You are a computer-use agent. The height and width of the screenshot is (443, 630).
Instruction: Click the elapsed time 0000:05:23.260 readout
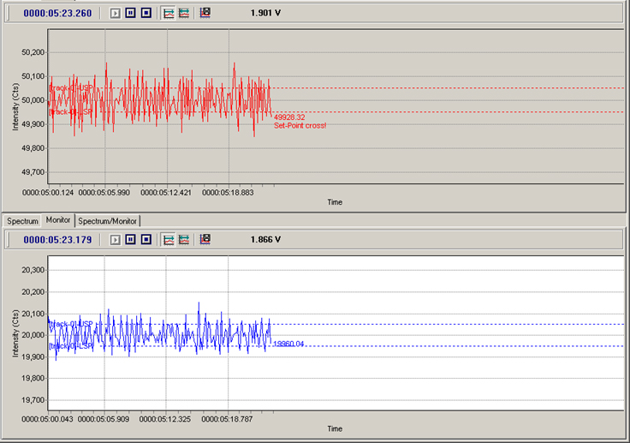[x=57, y=13]
